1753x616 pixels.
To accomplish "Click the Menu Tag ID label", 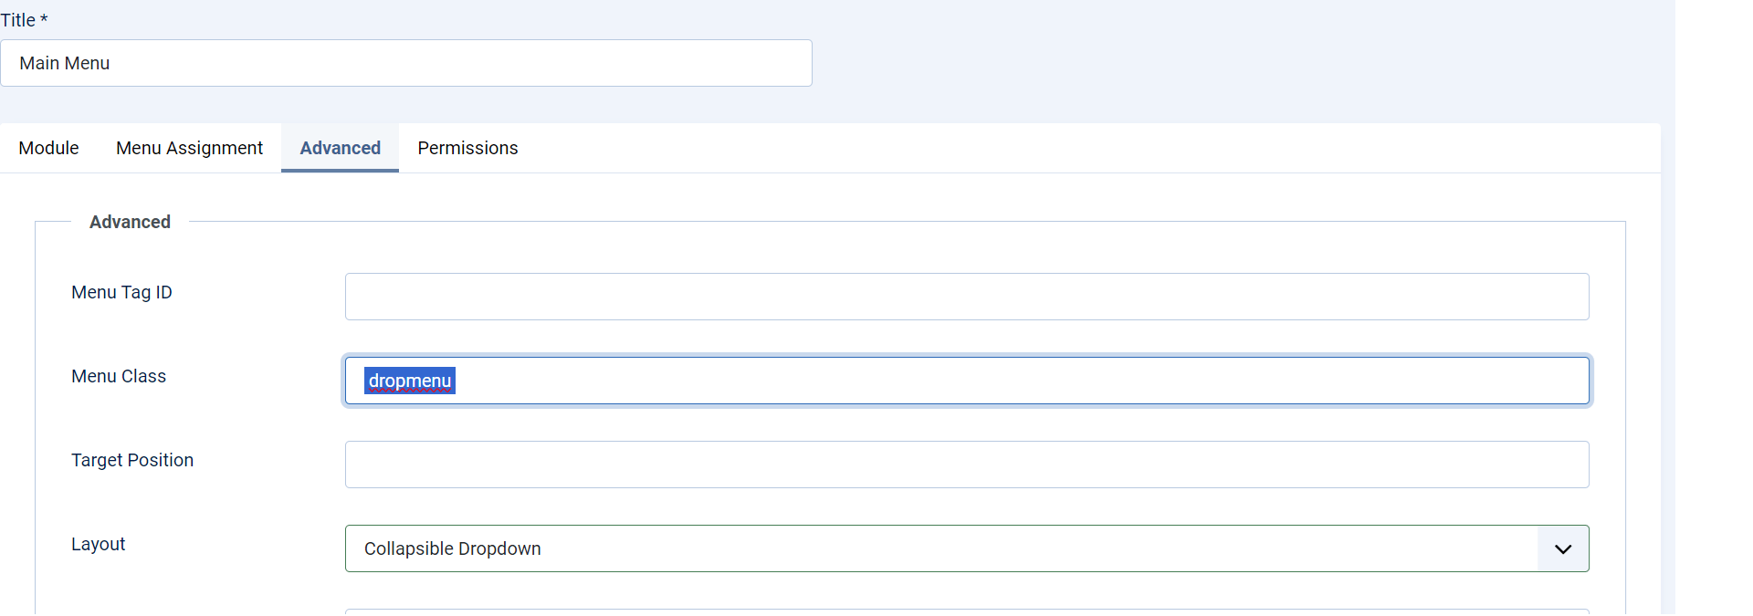I will click(121, 292).
